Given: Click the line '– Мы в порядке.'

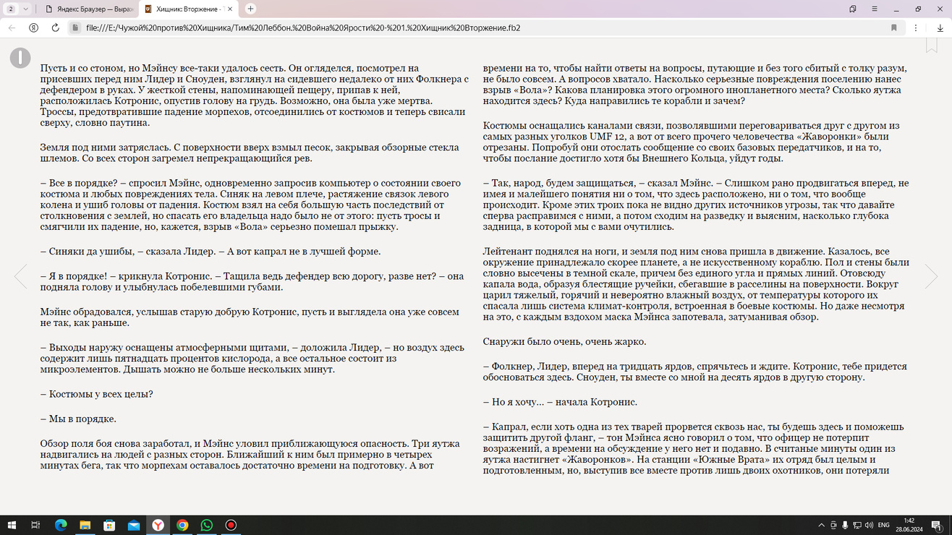Looking at the screenshot, I should click(78, 419).
